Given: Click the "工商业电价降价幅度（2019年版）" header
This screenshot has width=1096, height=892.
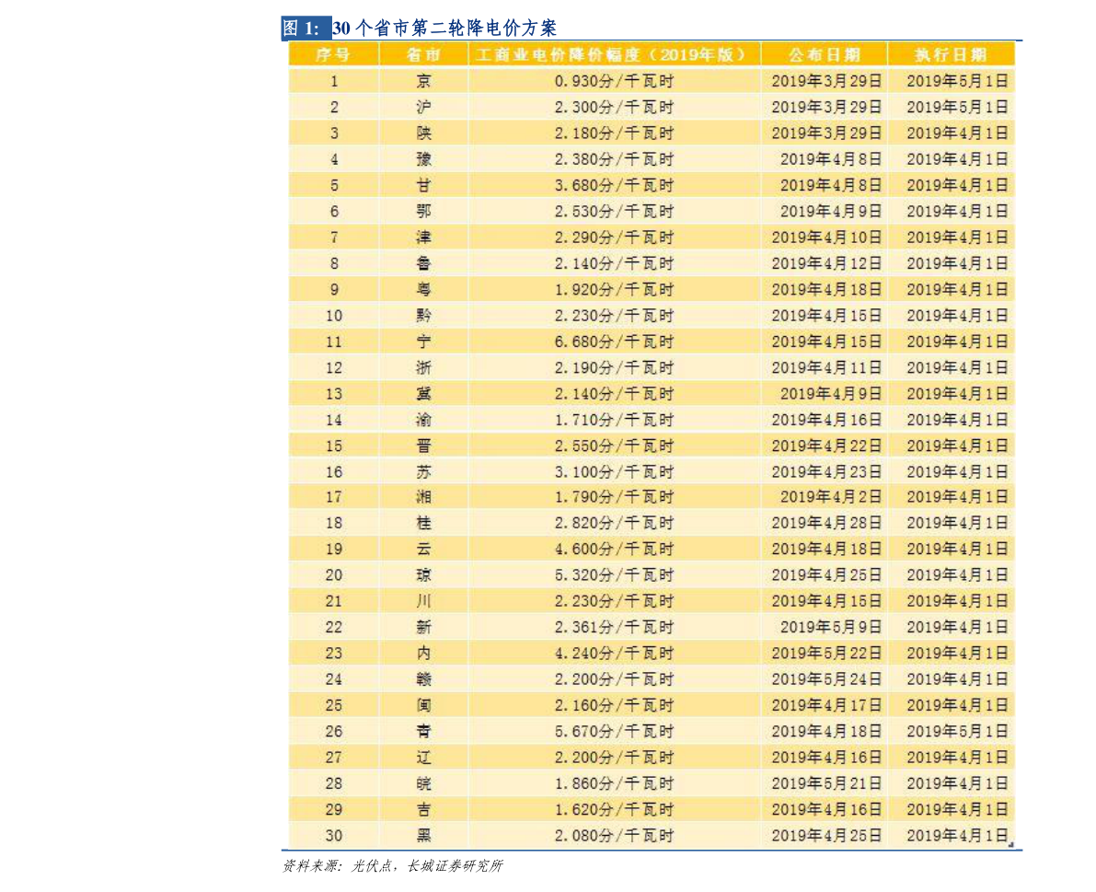Looking at the screenshot, I should (614, 54).
